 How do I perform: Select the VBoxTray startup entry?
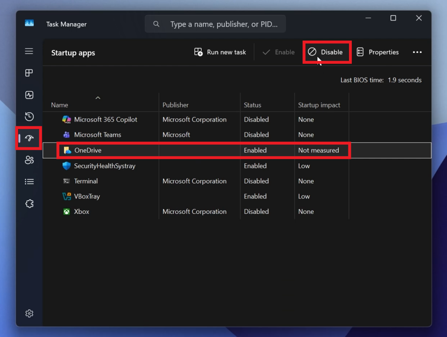(87, 196)
